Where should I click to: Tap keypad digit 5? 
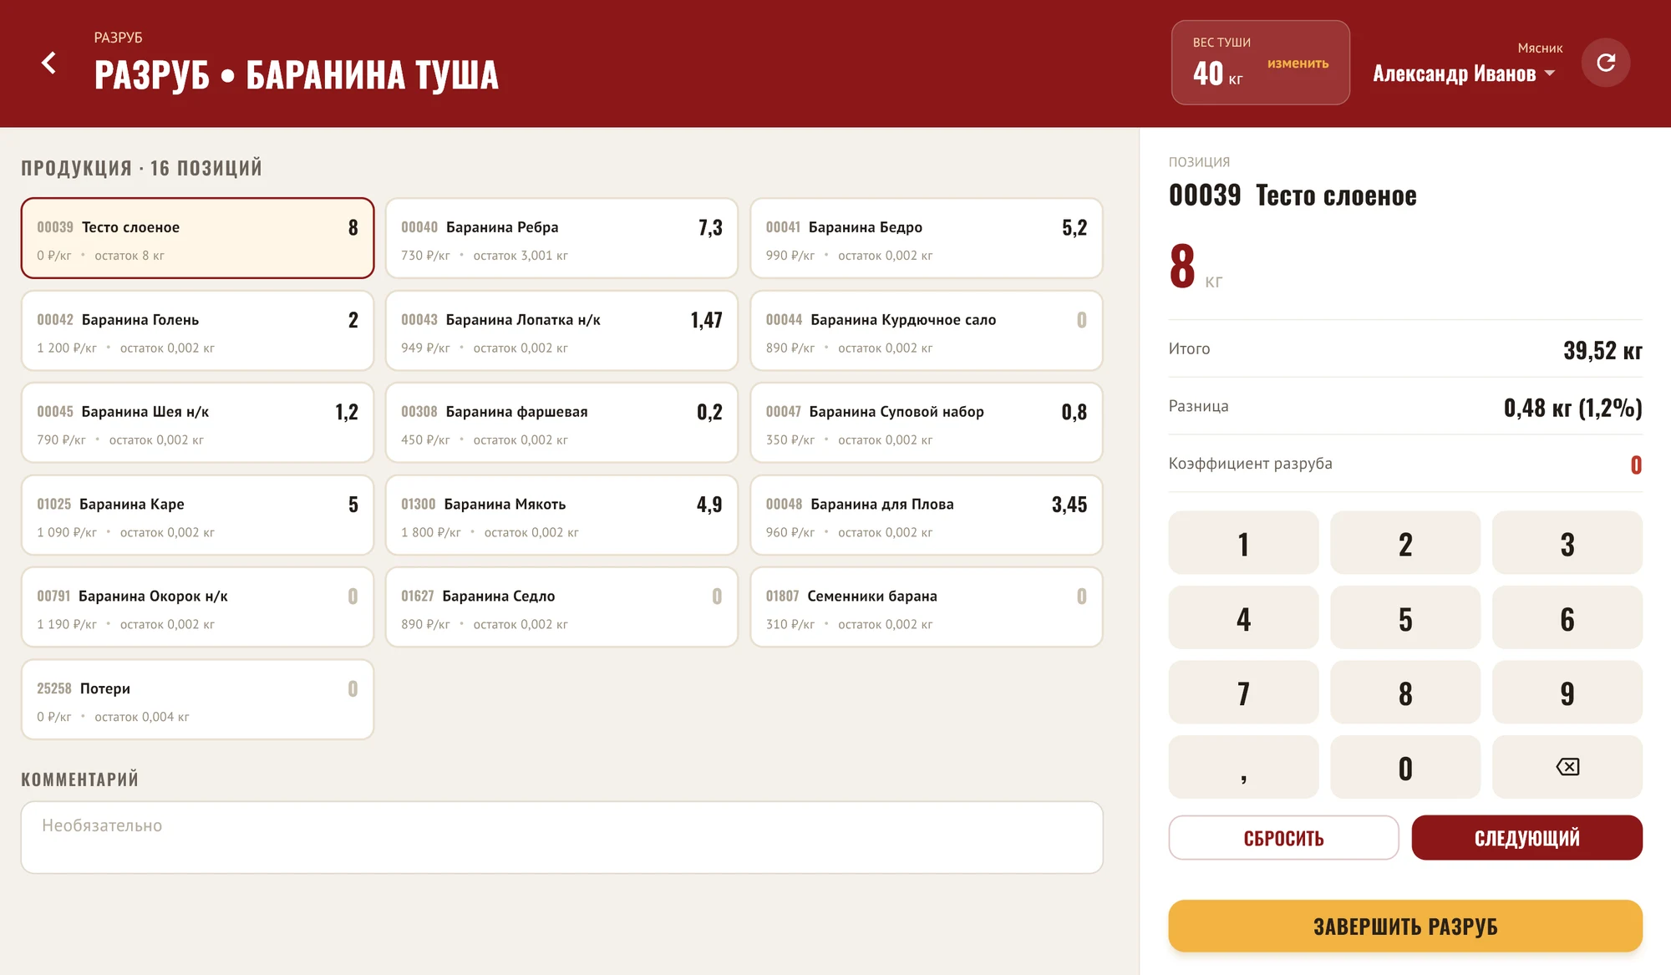(1405, 617)
